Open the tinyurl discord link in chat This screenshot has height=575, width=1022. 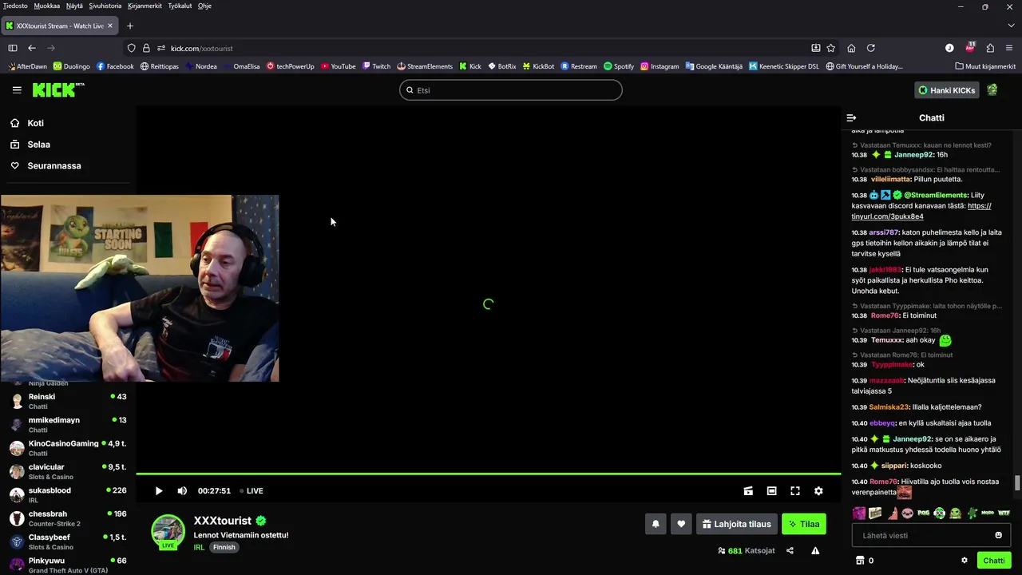pos(921,211)
